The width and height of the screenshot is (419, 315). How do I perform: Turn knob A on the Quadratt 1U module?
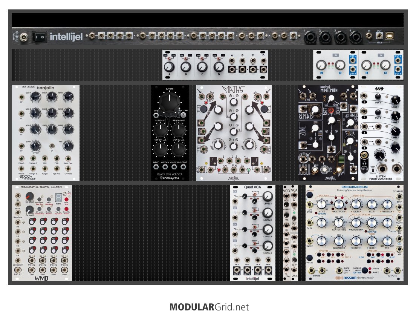[x=169, y=67]
